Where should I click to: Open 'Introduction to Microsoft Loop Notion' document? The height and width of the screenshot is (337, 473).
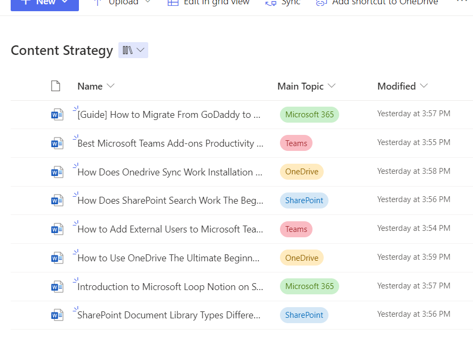click(x=171, y=287)
